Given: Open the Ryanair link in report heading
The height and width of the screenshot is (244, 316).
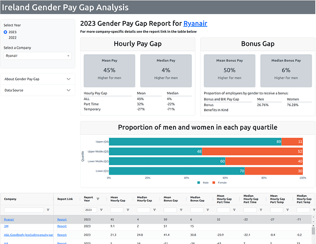Looking at the screenshot, I should pyautogui.click(x=195, y=23).
